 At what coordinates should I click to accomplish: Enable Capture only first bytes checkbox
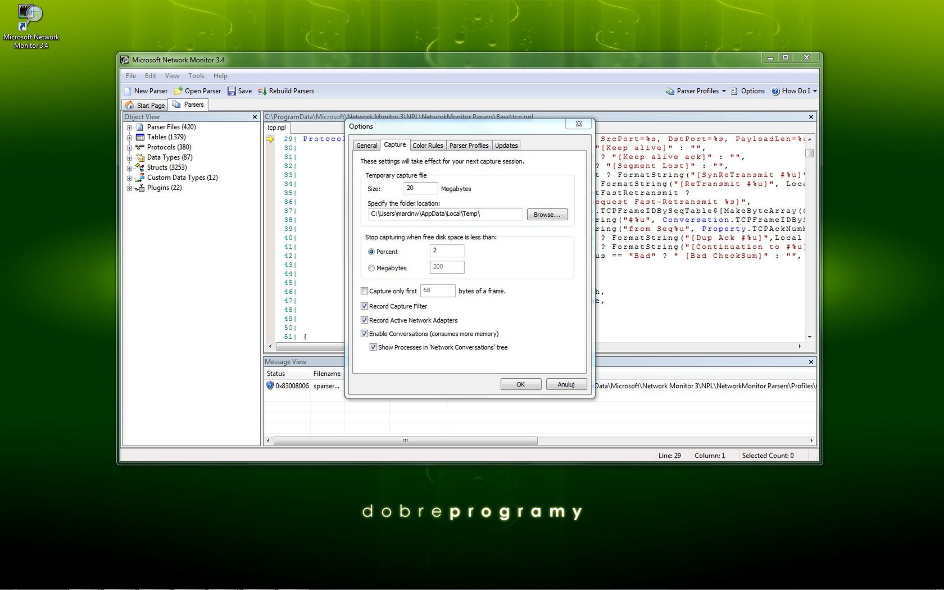[x=364, y=291]
